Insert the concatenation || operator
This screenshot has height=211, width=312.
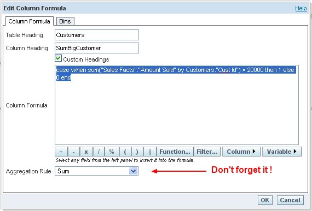coord(150,152)
